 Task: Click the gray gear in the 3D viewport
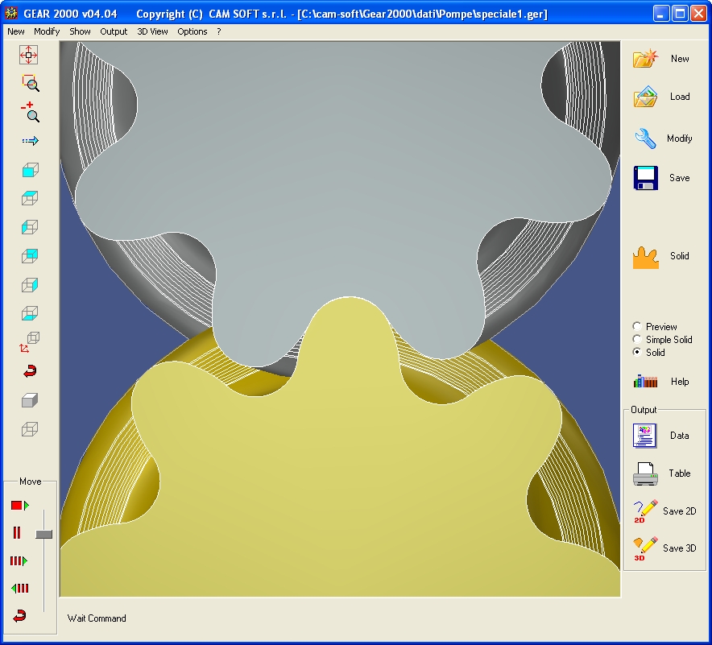[x=341, y=181]
